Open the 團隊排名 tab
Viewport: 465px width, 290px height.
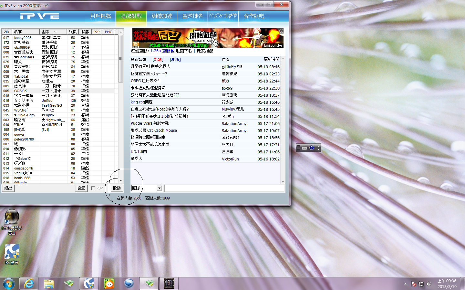[192, 16]
